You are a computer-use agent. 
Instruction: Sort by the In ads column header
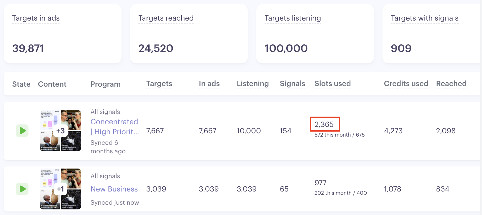coord(209,84)
